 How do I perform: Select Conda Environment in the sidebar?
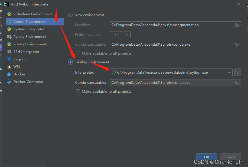pos(35,22)
